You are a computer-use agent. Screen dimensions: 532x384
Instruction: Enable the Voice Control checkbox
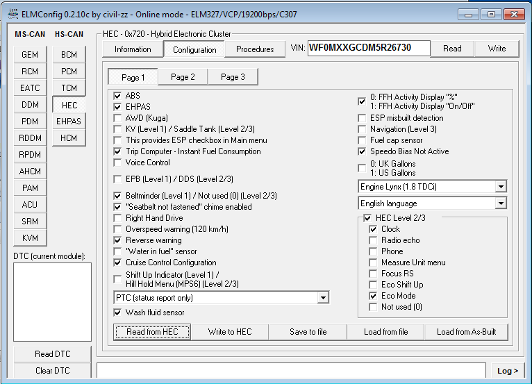point(118,162)
